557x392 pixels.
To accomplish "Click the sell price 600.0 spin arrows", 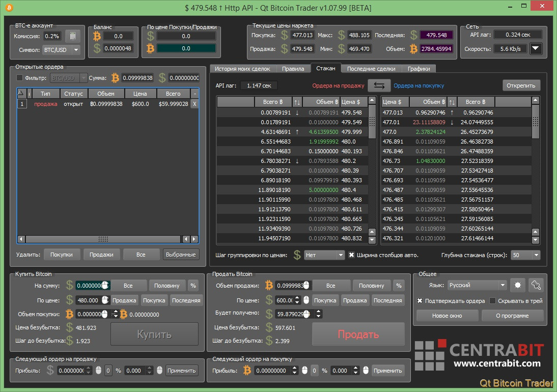I will pos(298,300).
